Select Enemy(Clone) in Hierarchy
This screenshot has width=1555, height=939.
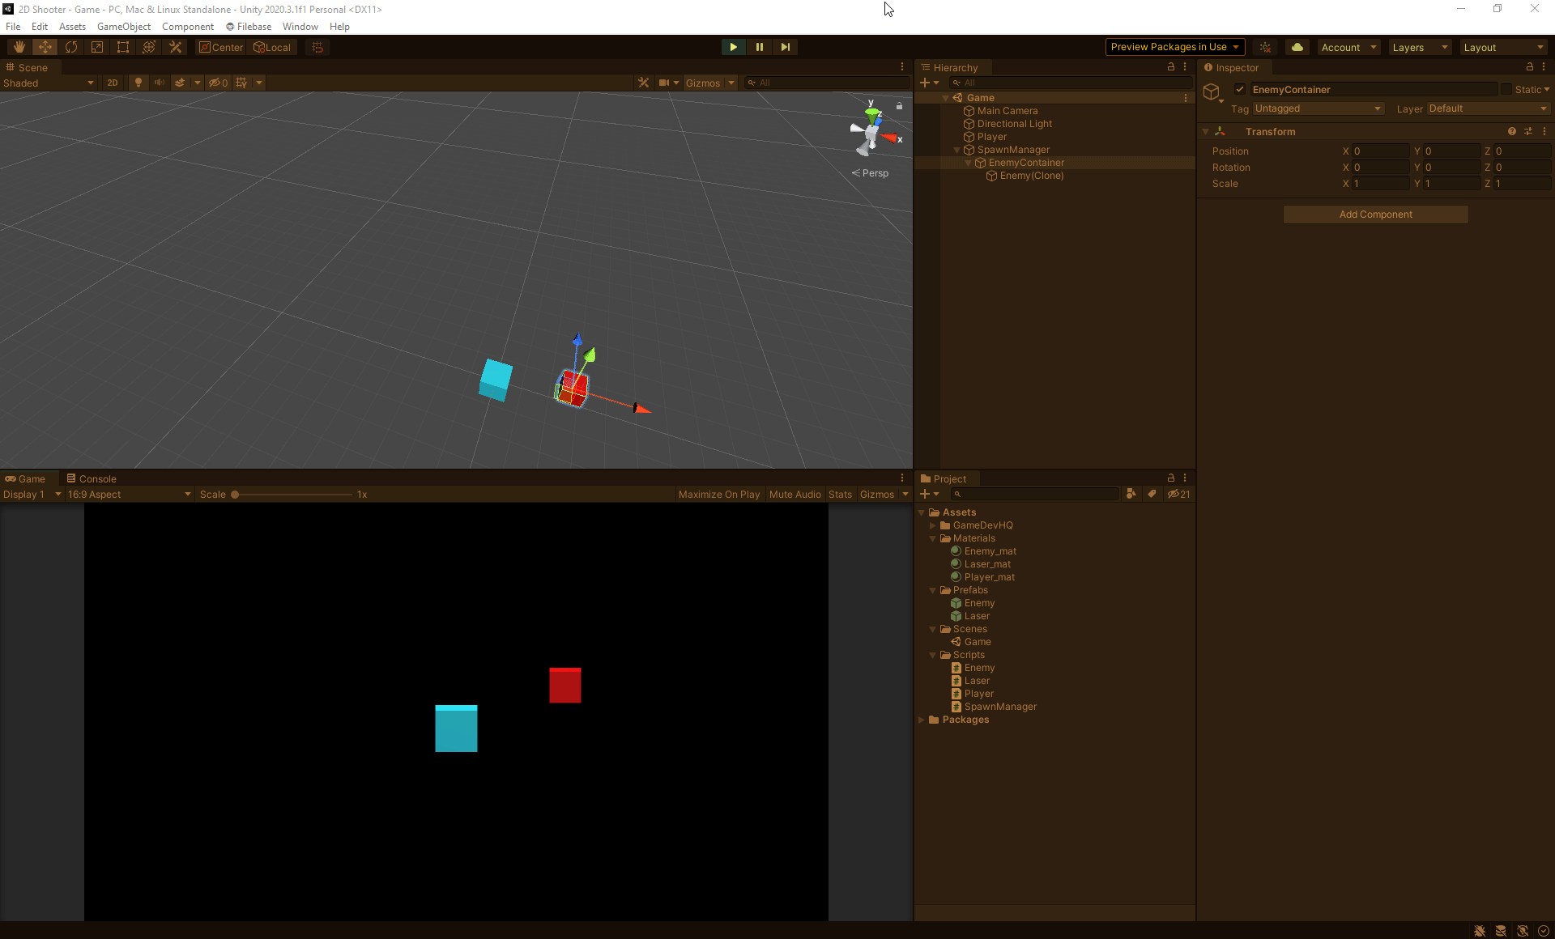coord(1032,176)
